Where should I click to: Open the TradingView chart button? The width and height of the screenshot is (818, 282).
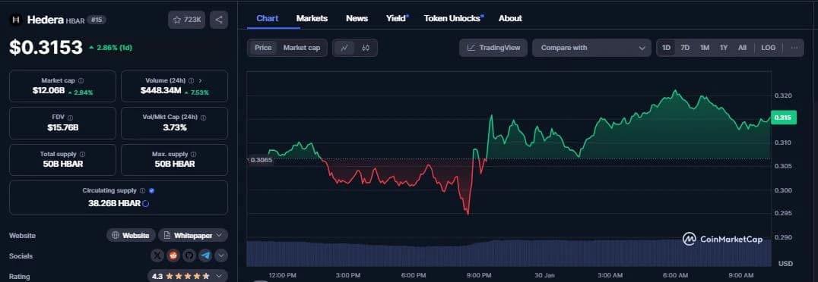click(493, 48)
